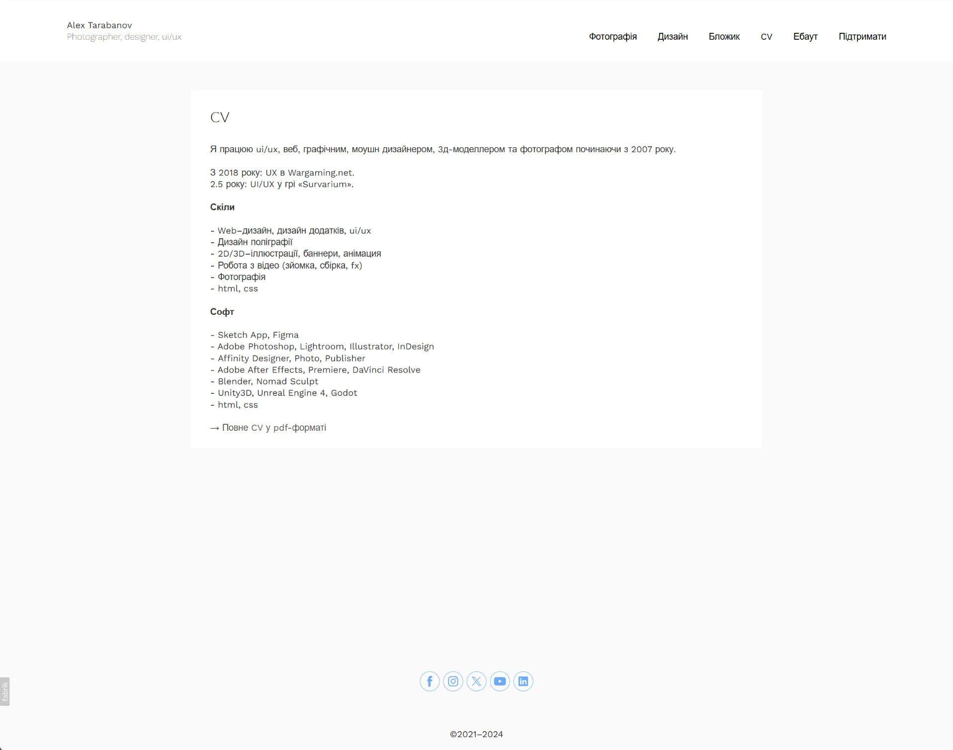Image resolution: width=953 pixels, height=750 pixels.
Task: Select the CV navigation item
Action: click(x=766, y=36)
